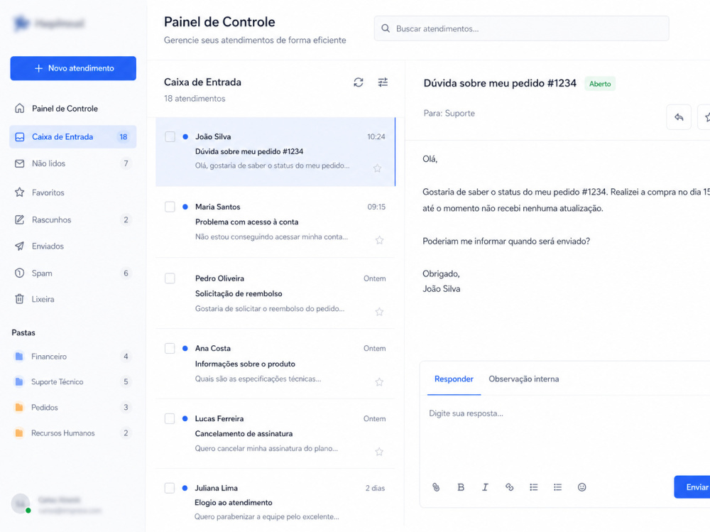
Task: Open the Pedidos folder
Action: pos(73,408)
